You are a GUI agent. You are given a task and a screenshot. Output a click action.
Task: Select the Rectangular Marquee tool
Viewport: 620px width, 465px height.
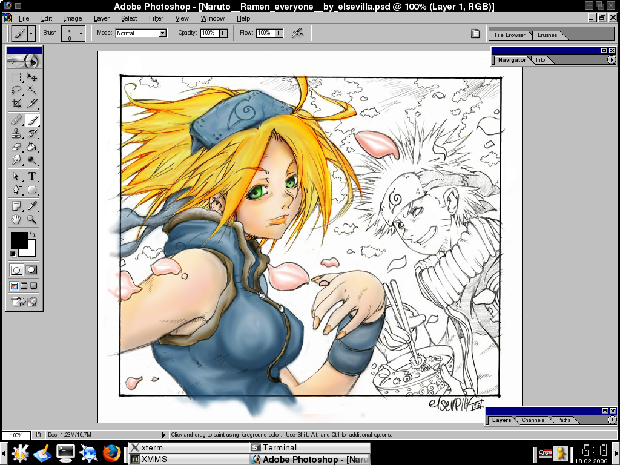[x=16, y=77]
